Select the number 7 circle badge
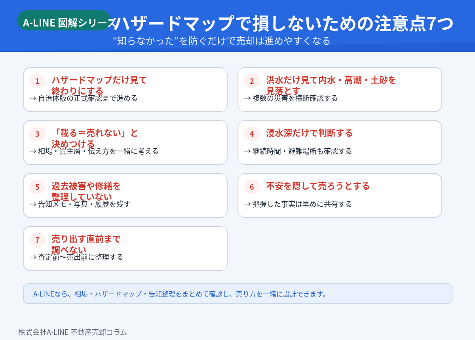475x340 pixels. pos(37,240)
